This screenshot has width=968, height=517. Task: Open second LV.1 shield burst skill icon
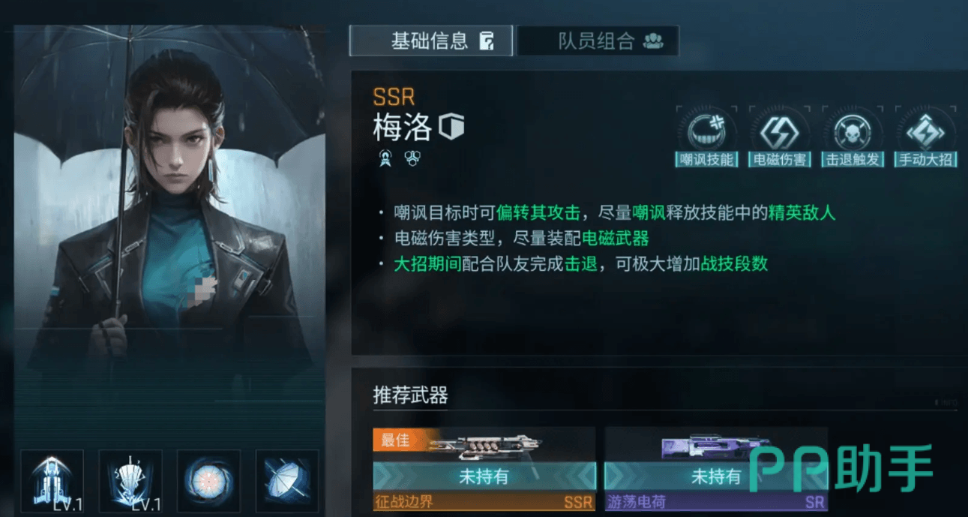tap(130, 481)
